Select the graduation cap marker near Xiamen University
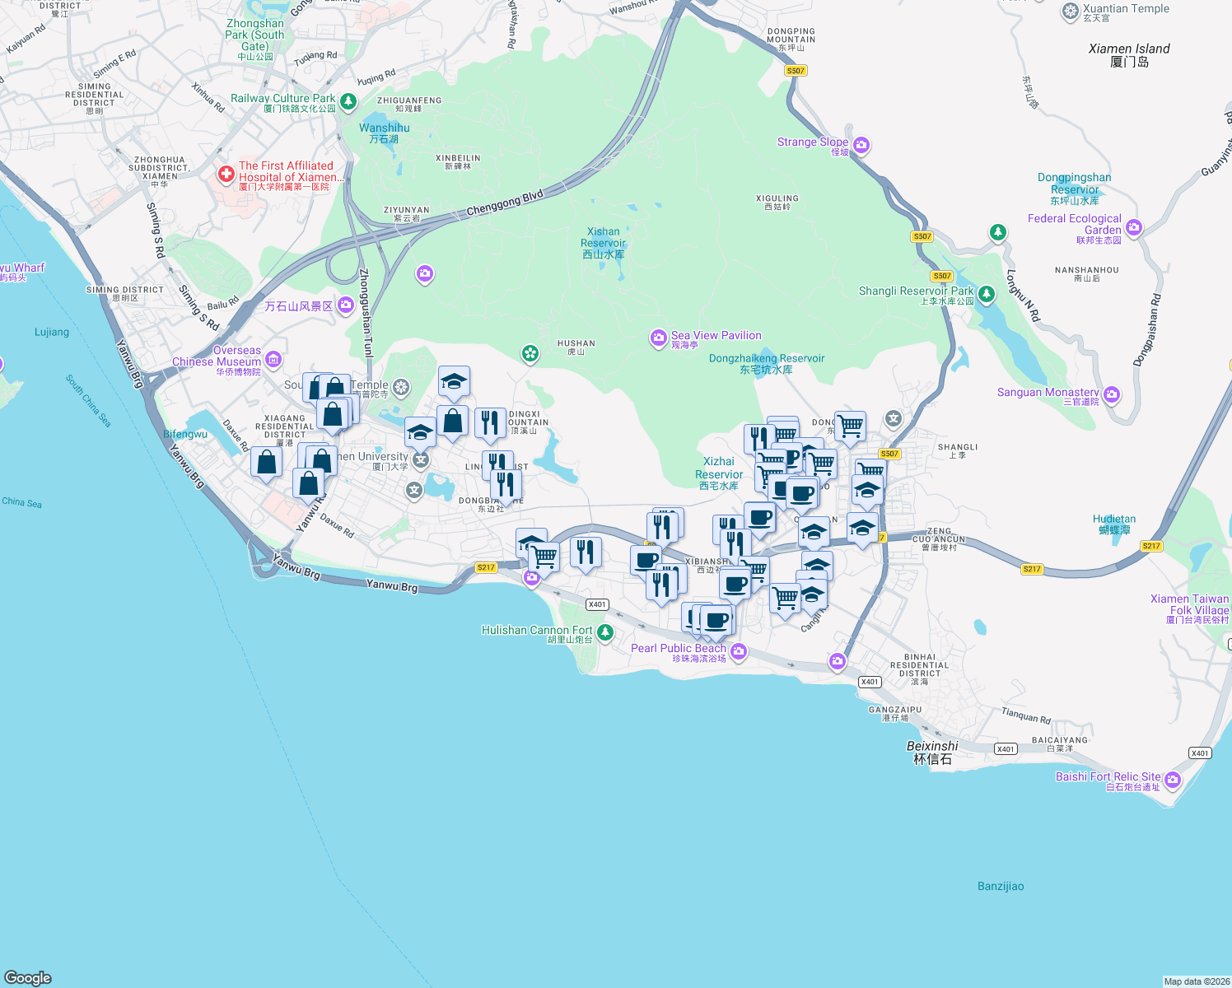 click(x=420, y=431)
